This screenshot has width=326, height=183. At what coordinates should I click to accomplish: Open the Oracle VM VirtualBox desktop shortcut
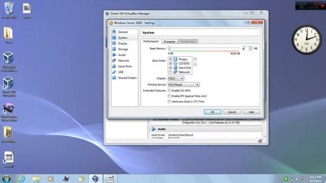pyautogui.click(x=9, y=86)
